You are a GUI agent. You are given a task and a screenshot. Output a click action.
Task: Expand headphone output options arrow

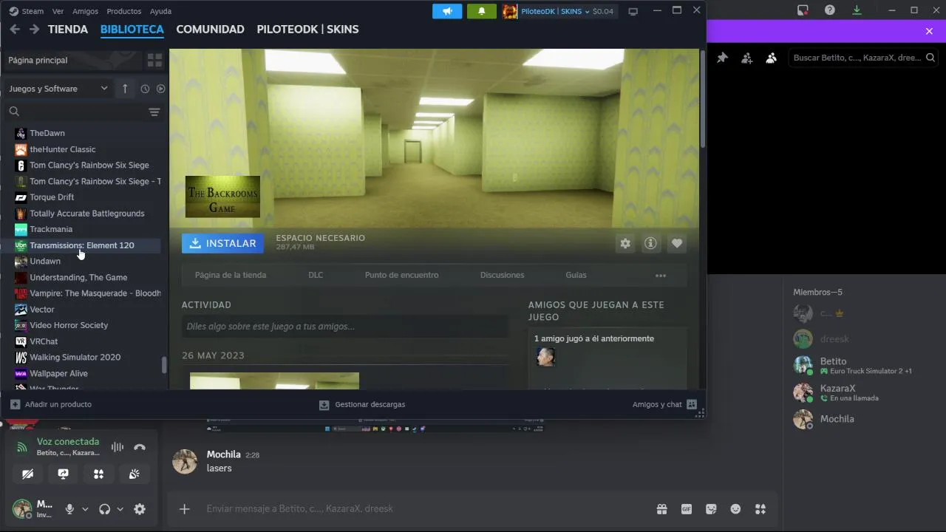(120, 509)
